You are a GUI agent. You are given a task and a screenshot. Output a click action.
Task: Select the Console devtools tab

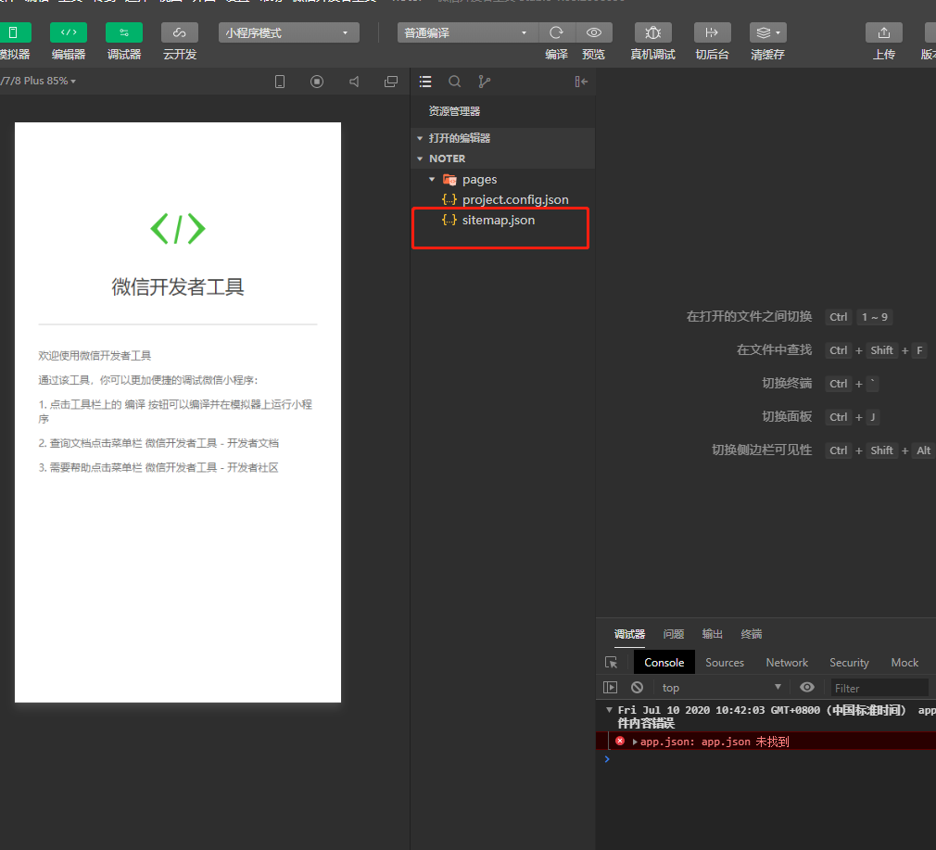pos(664,662)
